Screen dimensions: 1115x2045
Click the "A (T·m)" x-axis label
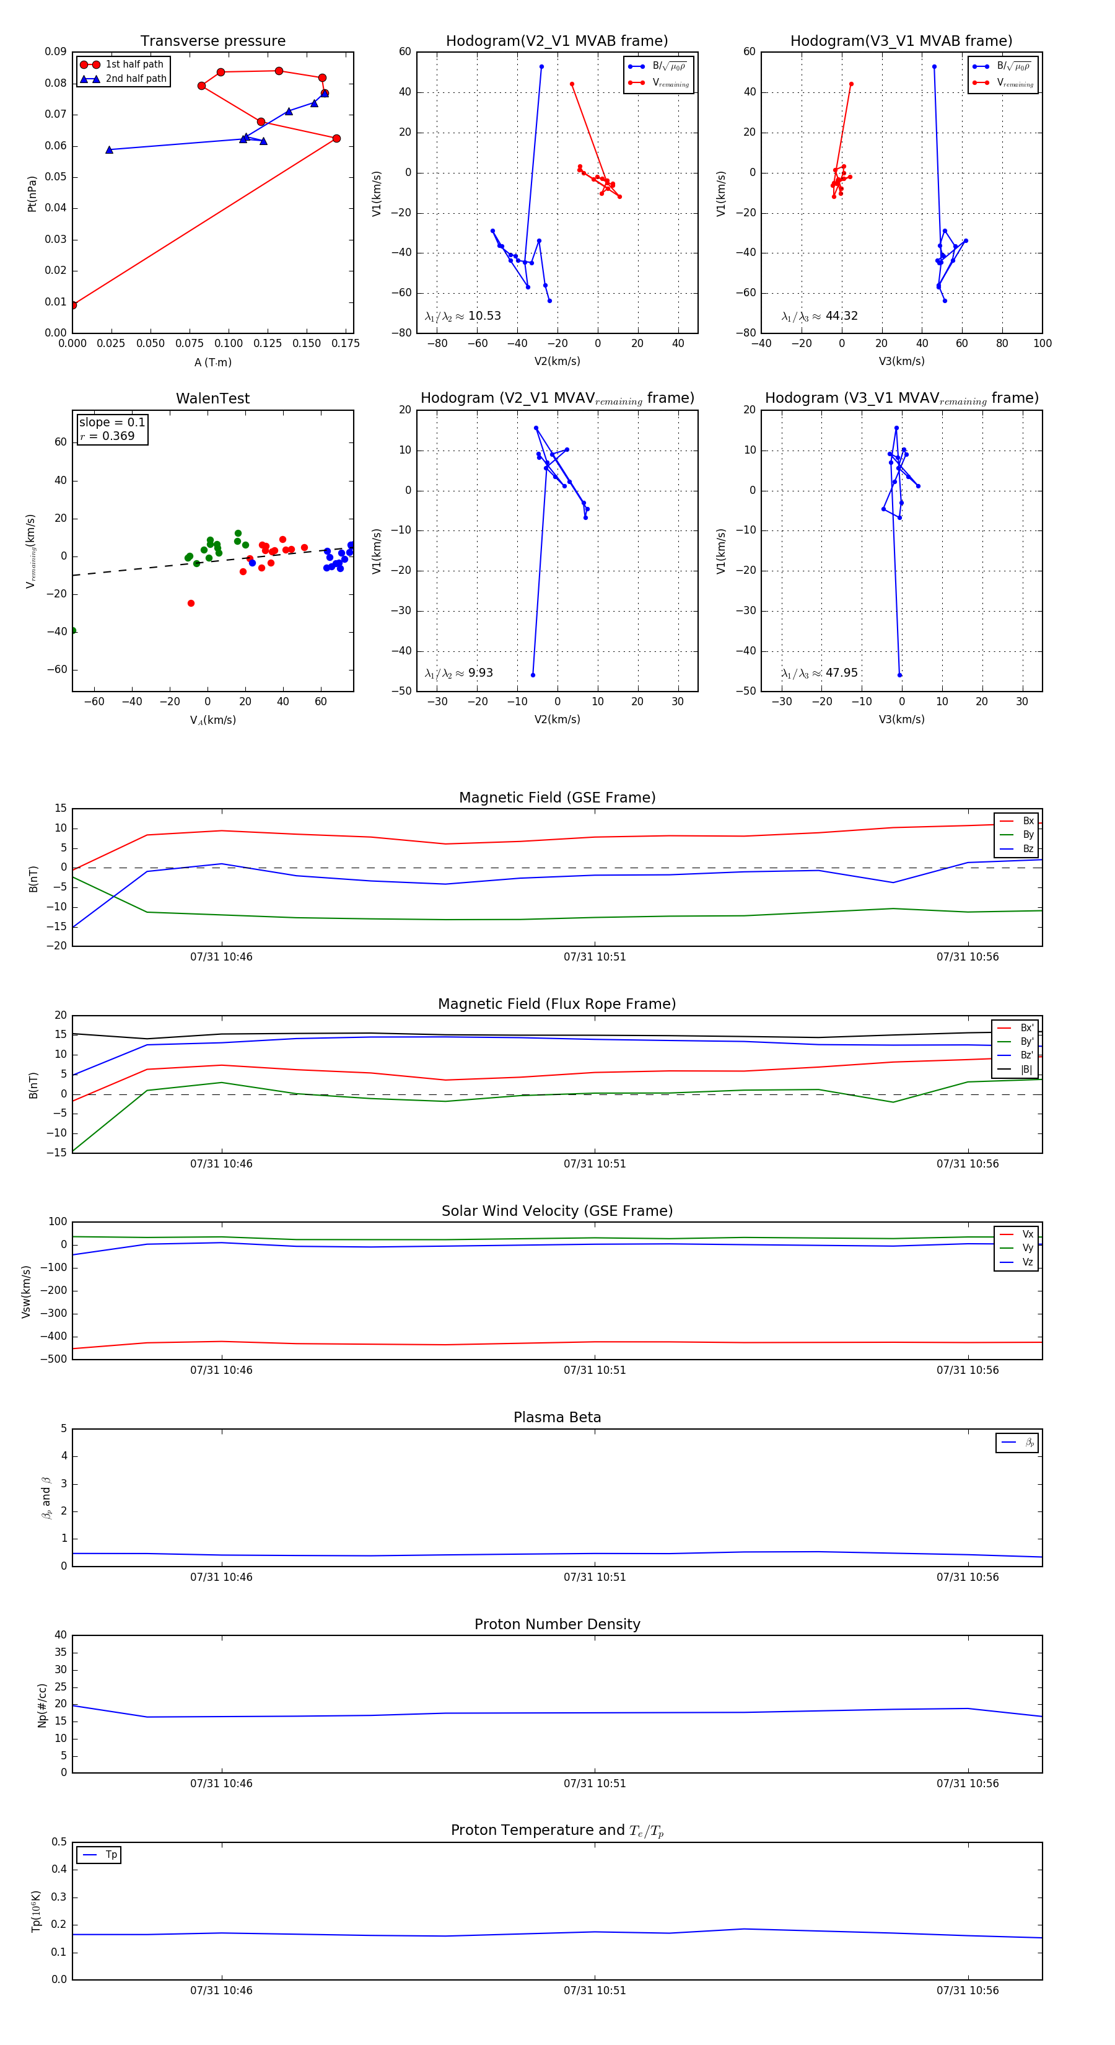tap(212, 363)
